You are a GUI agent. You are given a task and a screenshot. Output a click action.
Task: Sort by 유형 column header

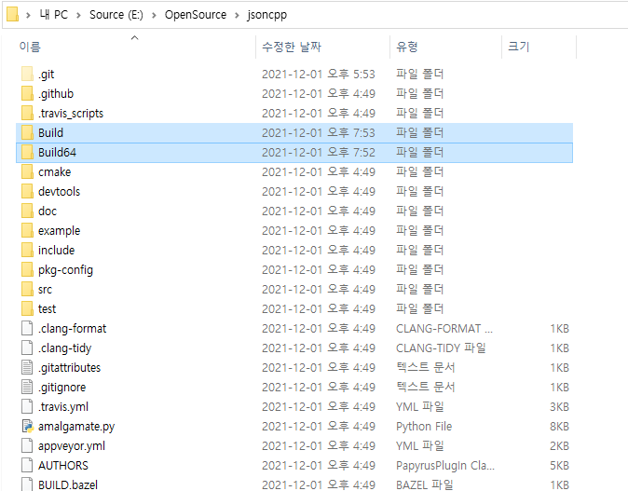407,47
